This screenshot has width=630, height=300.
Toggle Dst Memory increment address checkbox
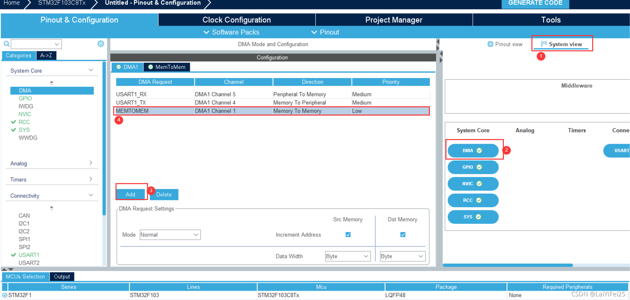pos(403,234)
